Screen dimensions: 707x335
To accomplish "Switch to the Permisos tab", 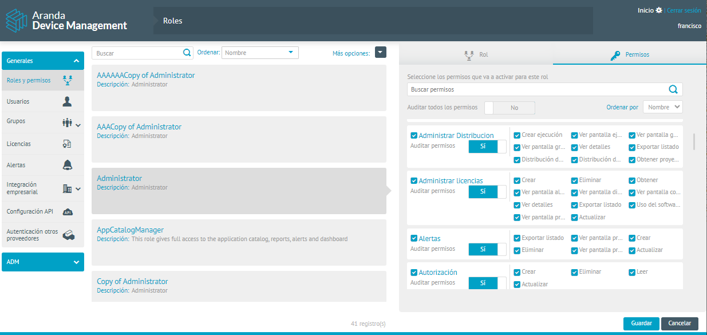I will 630,55.
